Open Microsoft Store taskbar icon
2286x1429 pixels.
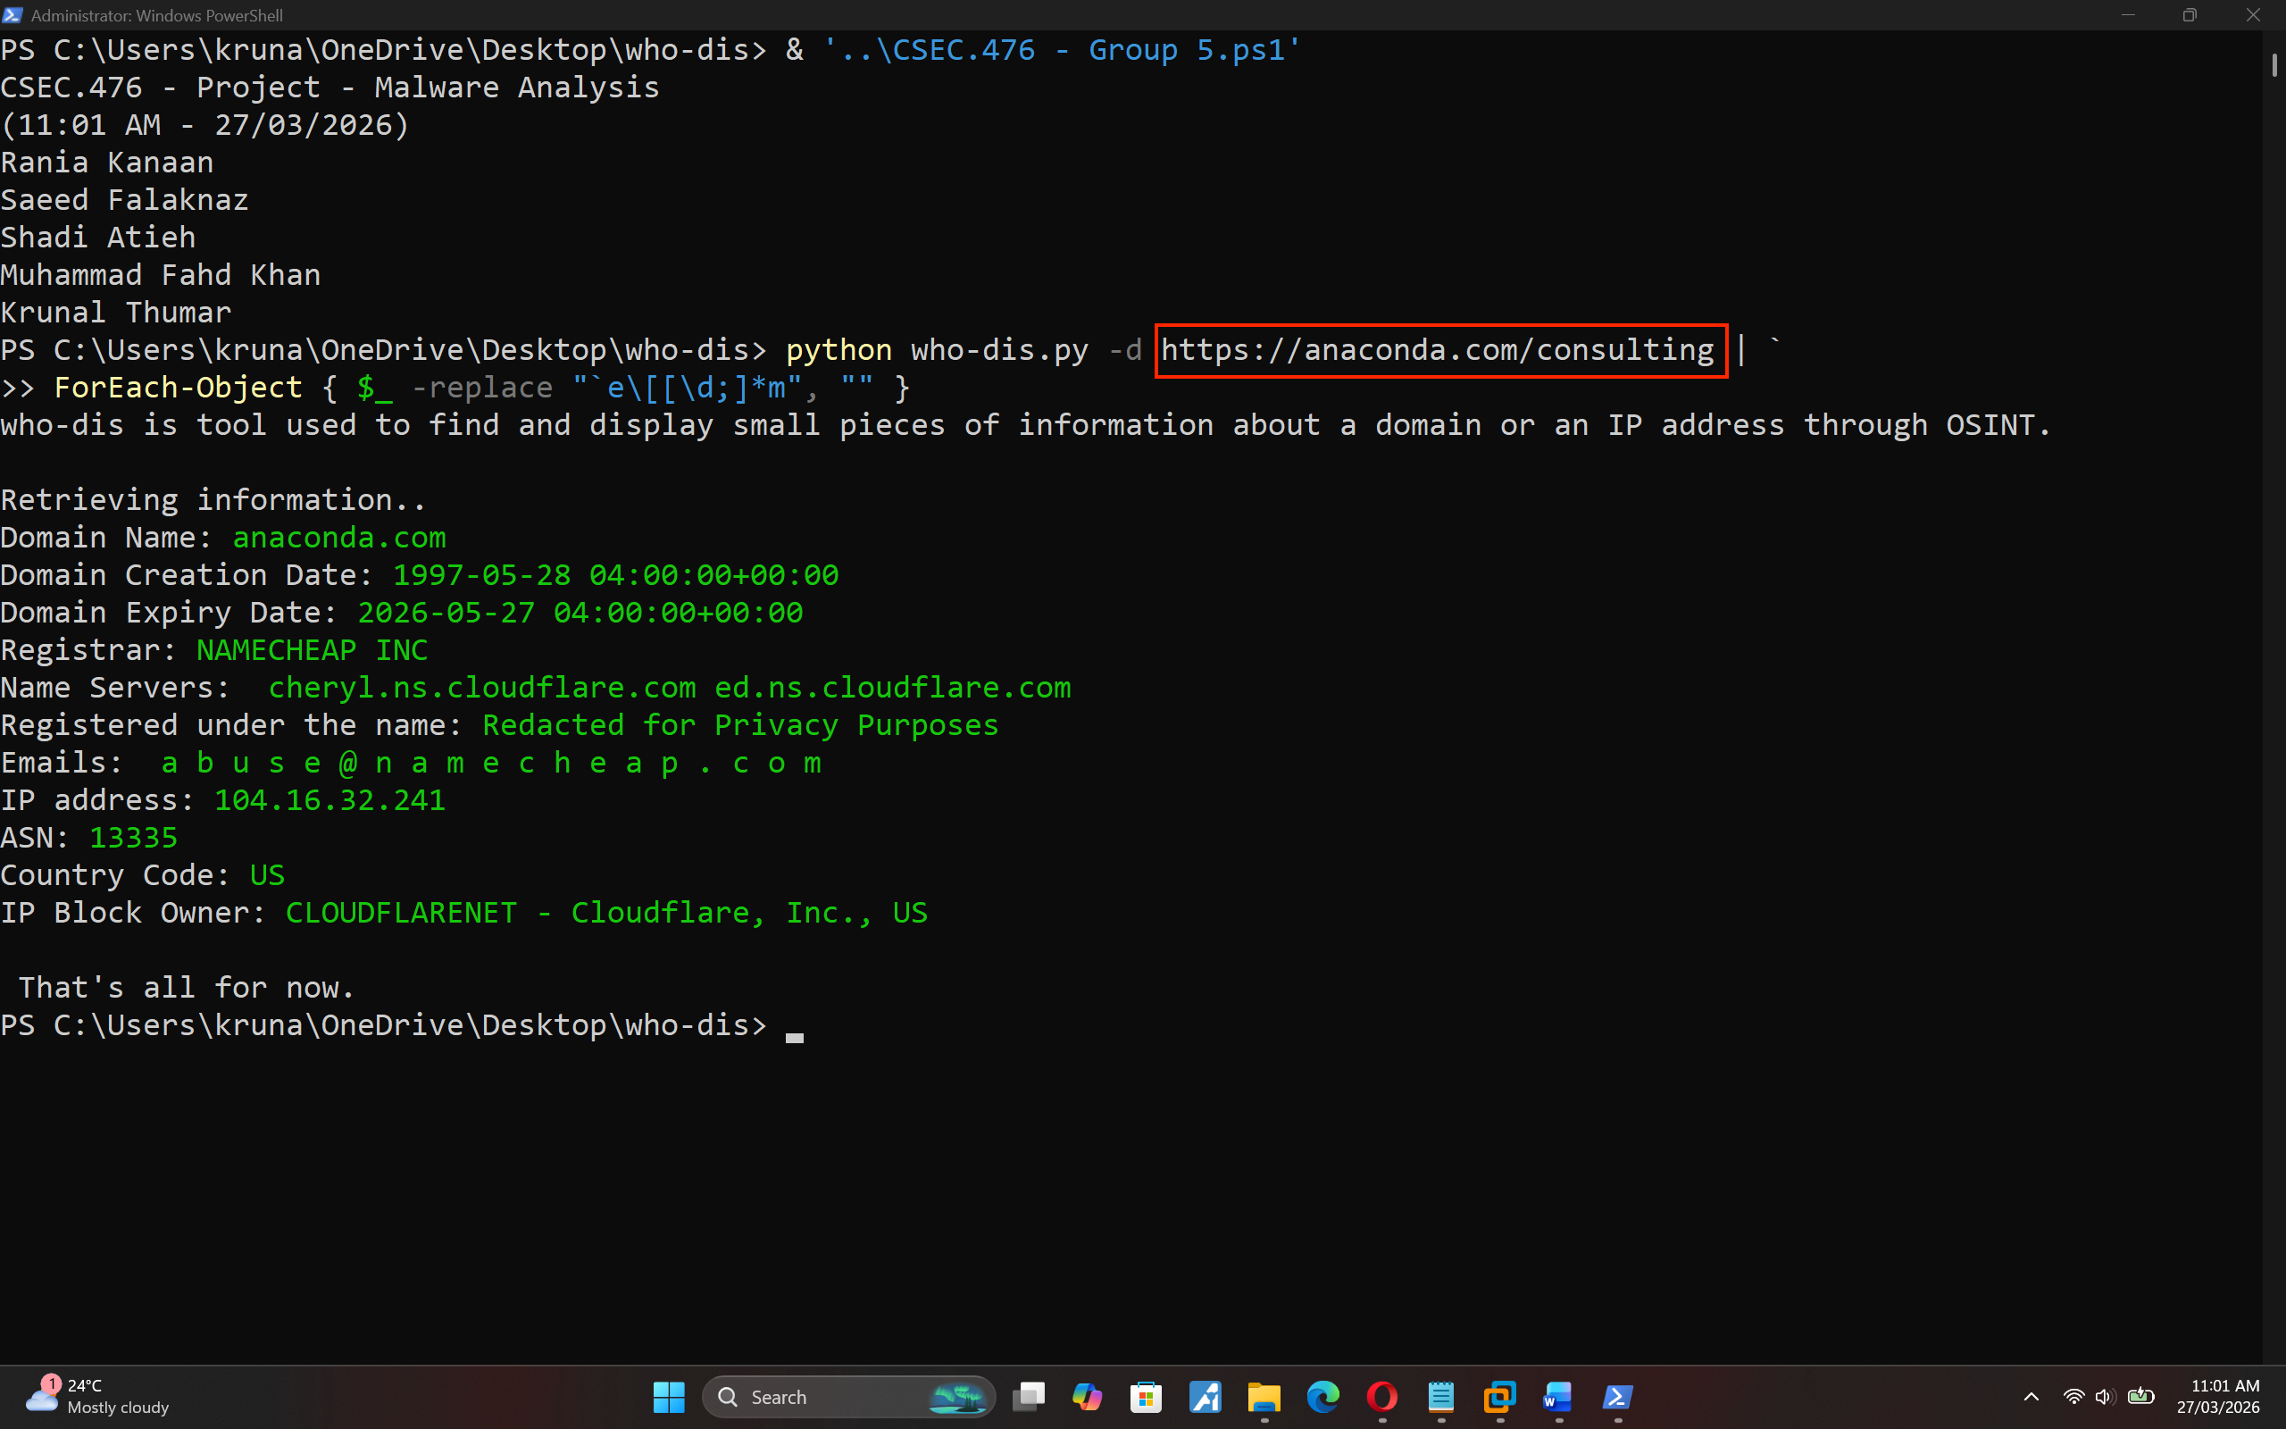[1146, 1396]
